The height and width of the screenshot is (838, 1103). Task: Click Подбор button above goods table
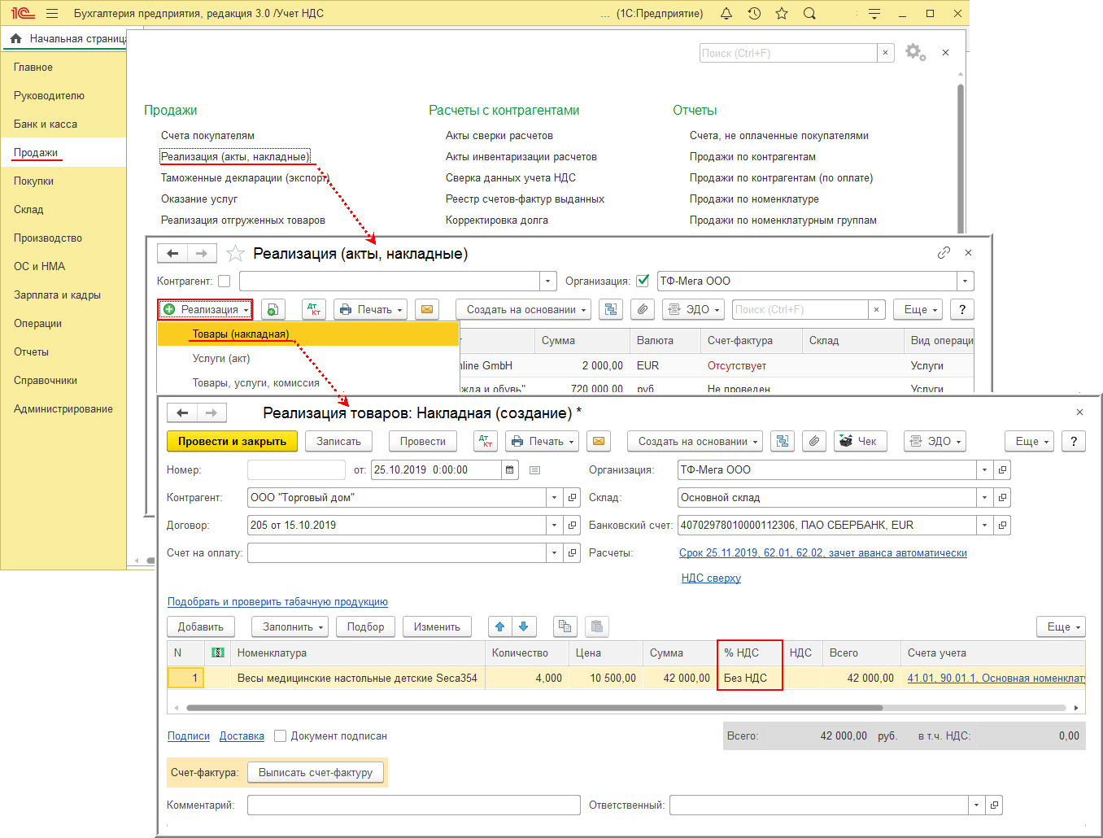[365, 626]
